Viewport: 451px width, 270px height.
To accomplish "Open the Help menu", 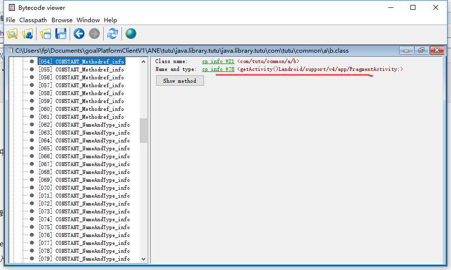I will point(111,20).
